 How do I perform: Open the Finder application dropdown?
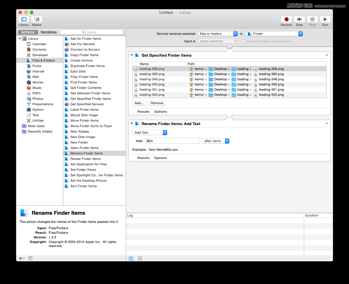pos(274,33)
